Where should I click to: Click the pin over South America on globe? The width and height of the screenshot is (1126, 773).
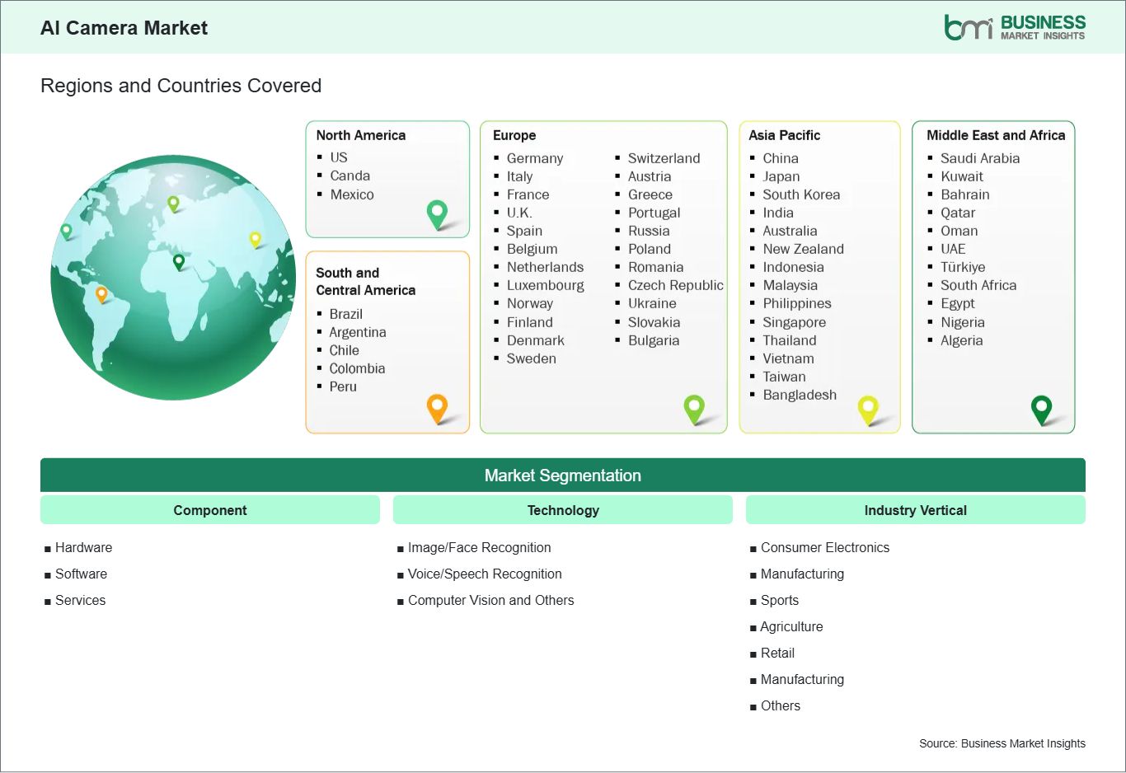(x=102, y=292)
